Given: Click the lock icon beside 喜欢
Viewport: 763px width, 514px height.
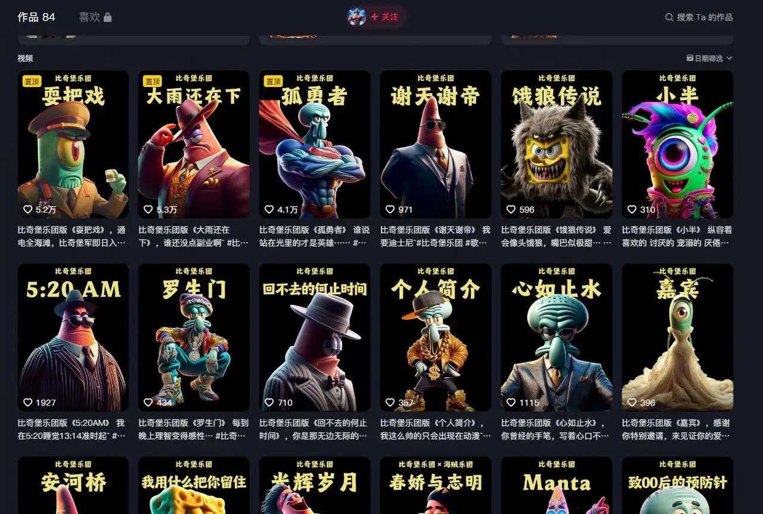Looking at the screenshot, I should pos(107,17).
